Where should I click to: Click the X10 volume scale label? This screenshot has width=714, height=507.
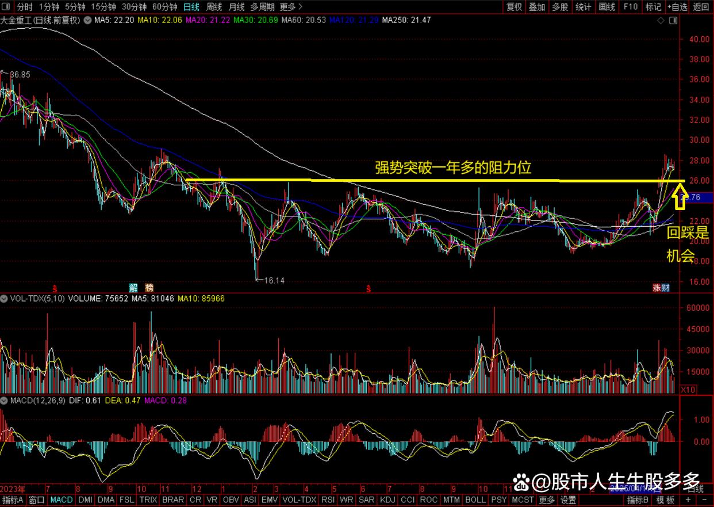tap(686, 390)
